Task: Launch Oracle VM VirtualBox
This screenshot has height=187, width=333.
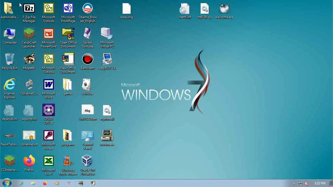Action: pyautogui.click(x=88, y=166)
